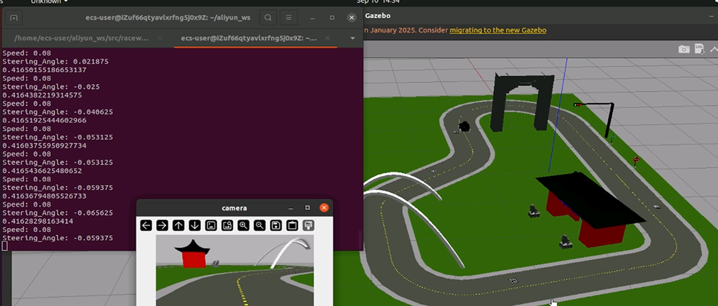Zoom in on the camera image
This screenshot has width=718, height=306.
click(x=243, y=225)
